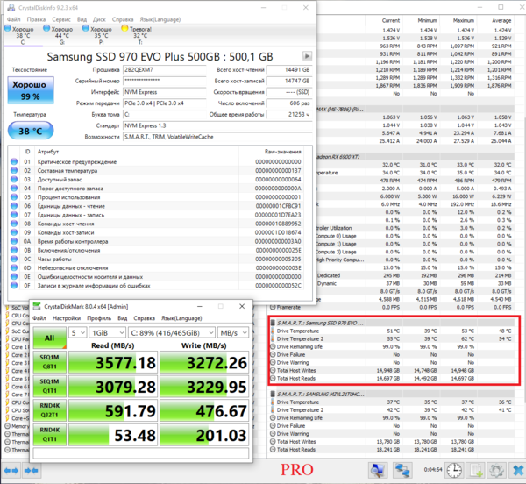
Task: Click HWiNFO collapse-columns arrows icon
Action: tap(32, 471)
